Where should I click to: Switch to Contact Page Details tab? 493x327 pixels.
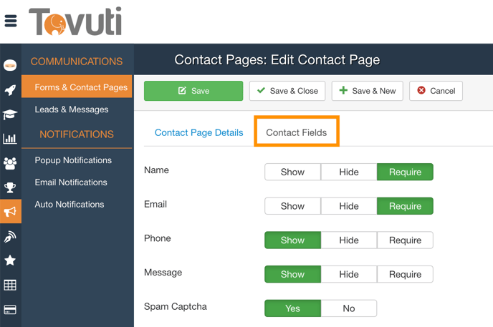(x=198, y=132)
